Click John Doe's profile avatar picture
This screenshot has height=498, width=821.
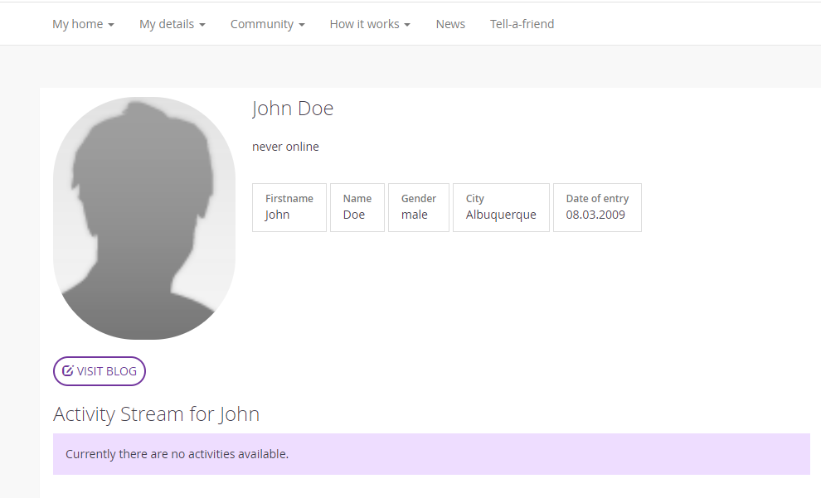[x=144, y=218]
